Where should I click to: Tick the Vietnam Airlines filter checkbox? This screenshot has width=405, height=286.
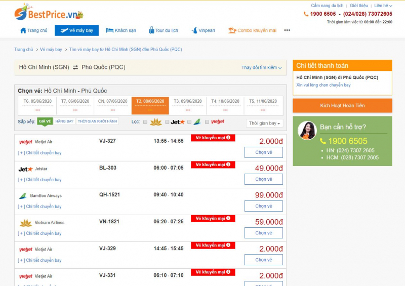point(145,122)
